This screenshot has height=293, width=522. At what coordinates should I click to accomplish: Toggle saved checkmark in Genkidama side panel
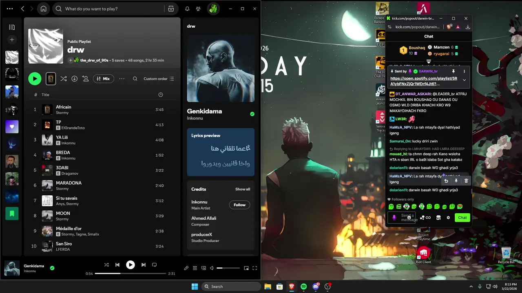pyautogui.click(x=252, y=114)
